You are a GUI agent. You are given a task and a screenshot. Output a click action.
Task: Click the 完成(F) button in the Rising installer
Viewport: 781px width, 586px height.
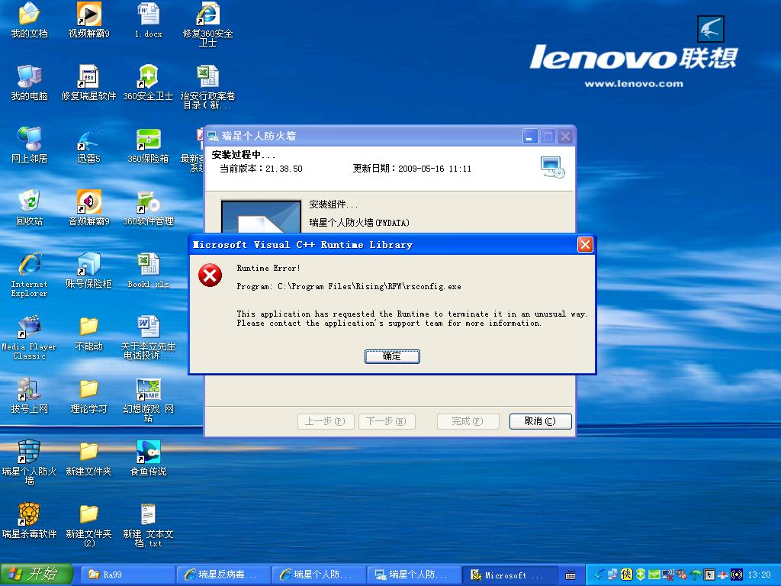pos(468,421)
